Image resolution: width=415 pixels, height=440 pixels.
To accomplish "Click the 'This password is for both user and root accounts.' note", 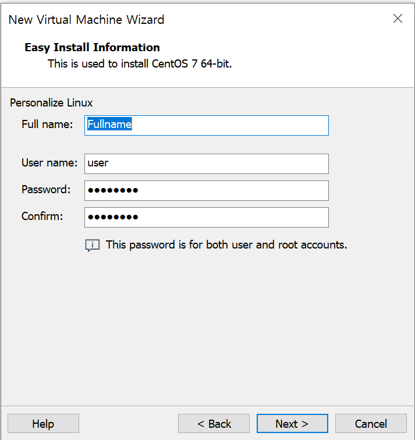I will pos(226,245).
